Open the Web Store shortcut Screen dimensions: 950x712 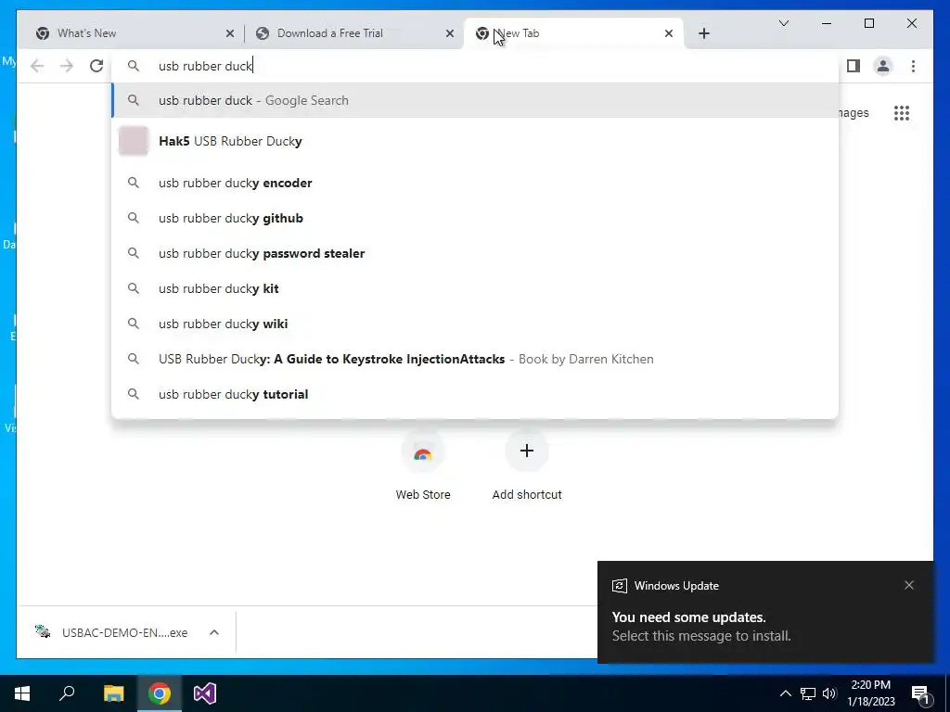pos(423,465)
